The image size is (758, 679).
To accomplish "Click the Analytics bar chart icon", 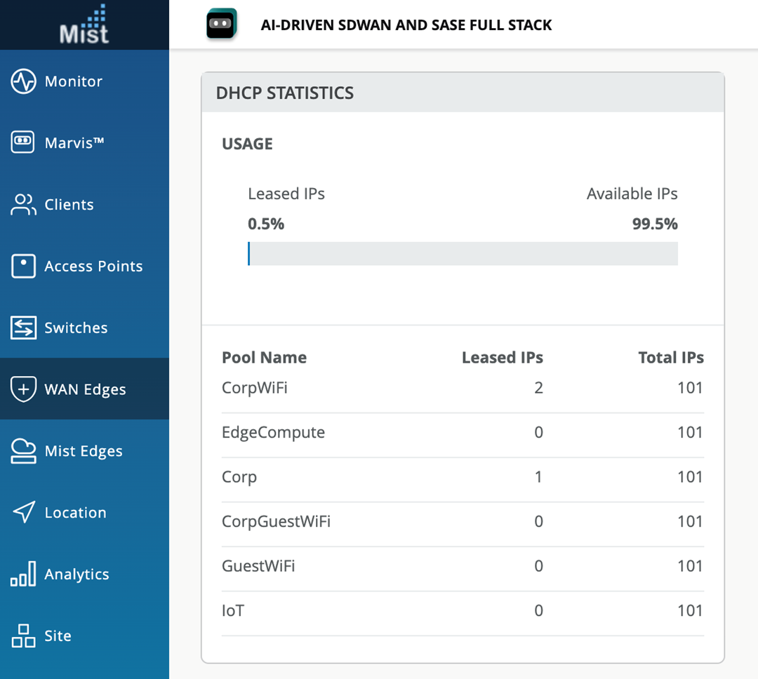I will click(23, 574).
